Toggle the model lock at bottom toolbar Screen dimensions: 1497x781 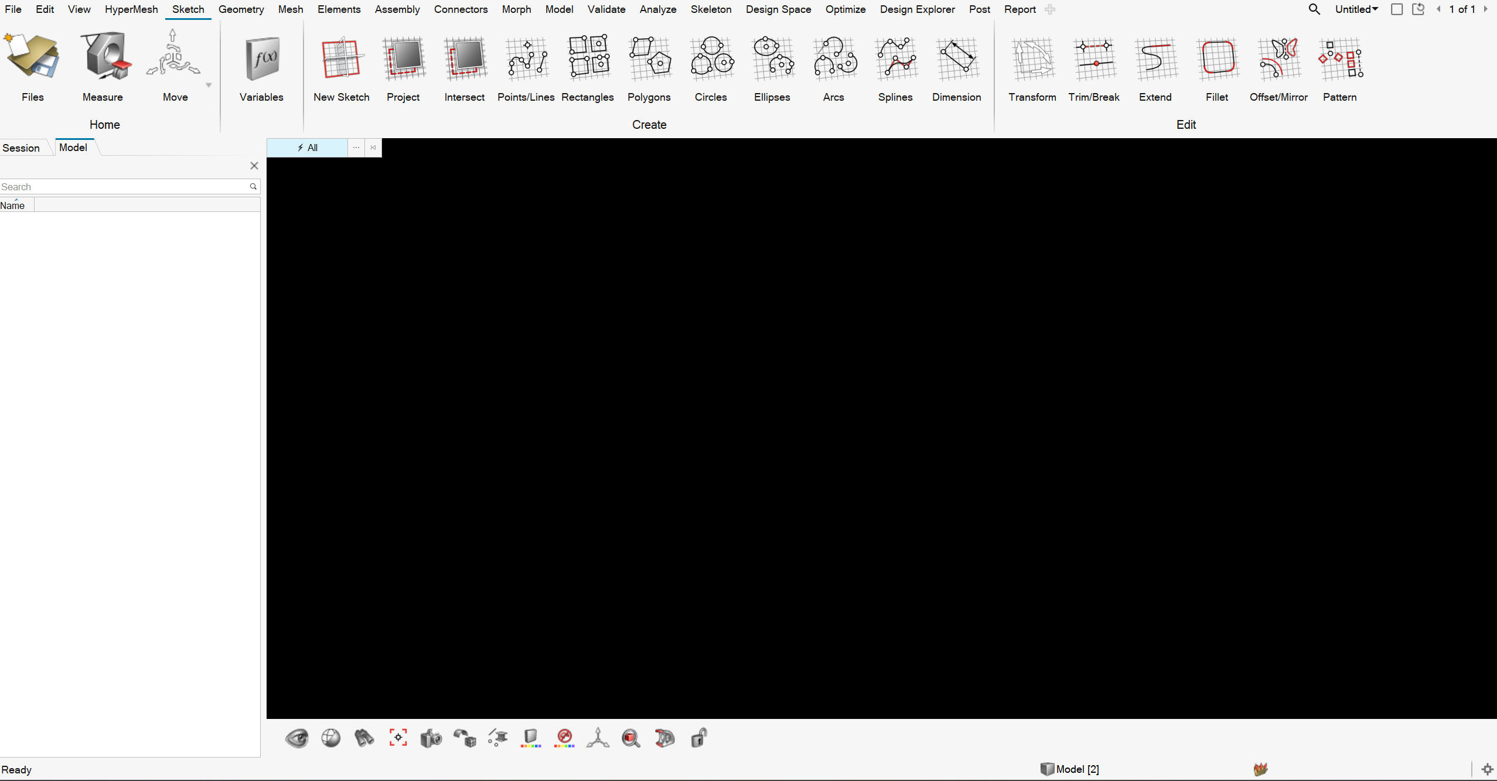tap(698, 738)
